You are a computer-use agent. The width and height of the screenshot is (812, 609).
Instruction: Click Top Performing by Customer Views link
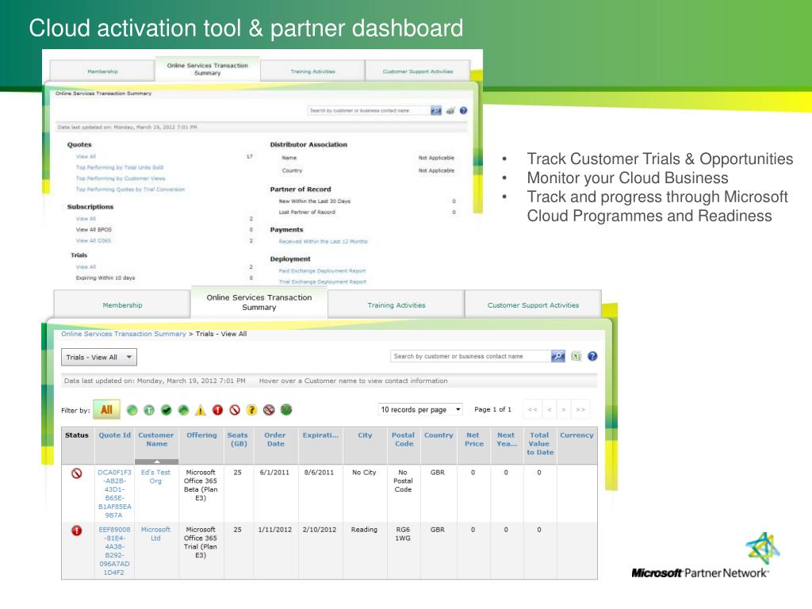pos(121,178)
